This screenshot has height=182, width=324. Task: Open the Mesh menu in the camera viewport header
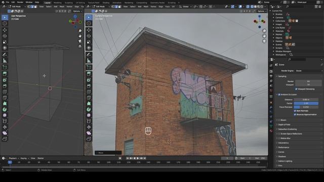click(146, 7)
